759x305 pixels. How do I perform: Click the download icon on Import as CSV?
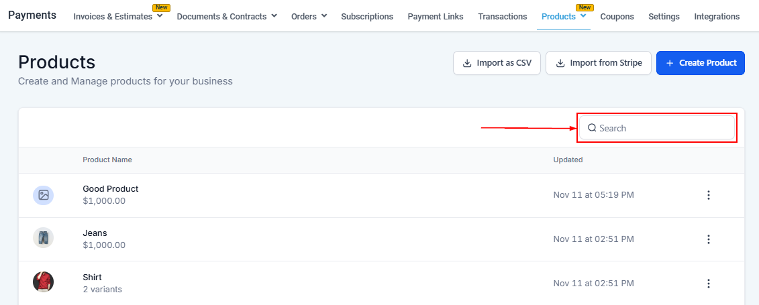click(x=467, y=63)
